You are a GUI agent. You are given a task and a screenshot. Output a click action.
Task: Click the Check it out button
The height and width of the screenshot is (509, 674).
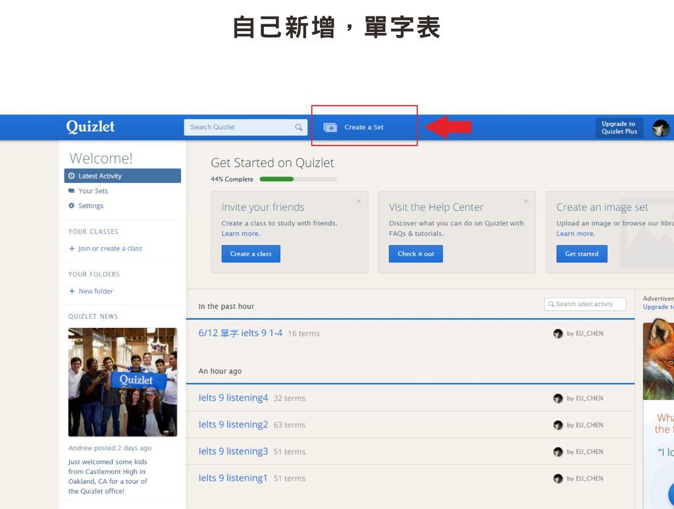[416, 254]
